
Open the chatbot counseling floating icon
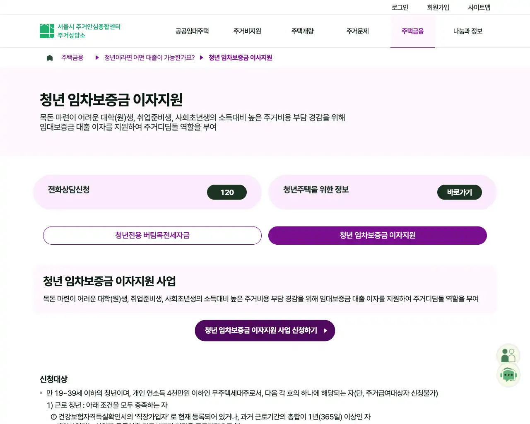508,375
